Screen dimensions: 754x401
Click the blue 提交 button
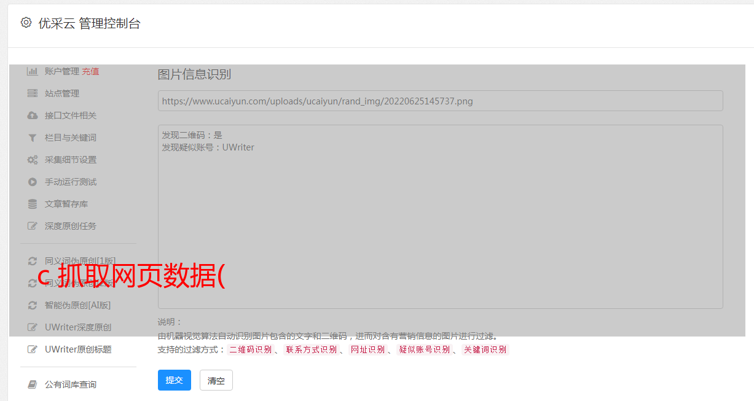tap(175, 380)
